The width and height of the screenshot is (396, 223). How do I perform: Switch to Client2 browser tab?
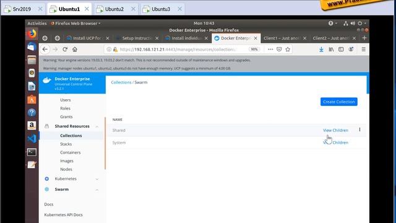tap(331, 38)
